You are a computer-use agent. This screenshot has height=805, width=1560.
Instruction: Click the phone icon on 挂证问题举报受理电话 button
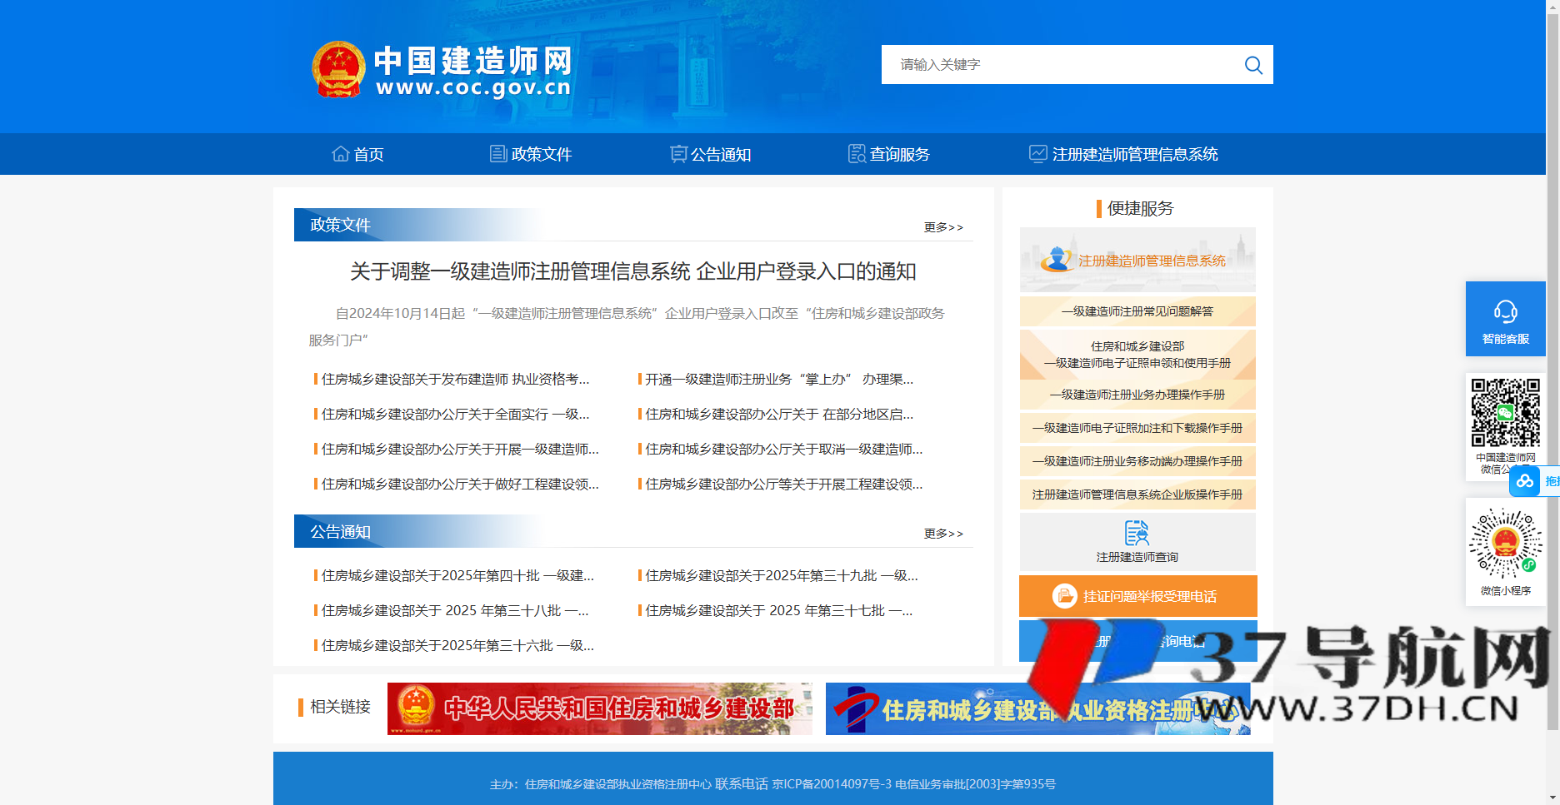pyautogui.click(x=1066, y=596)
